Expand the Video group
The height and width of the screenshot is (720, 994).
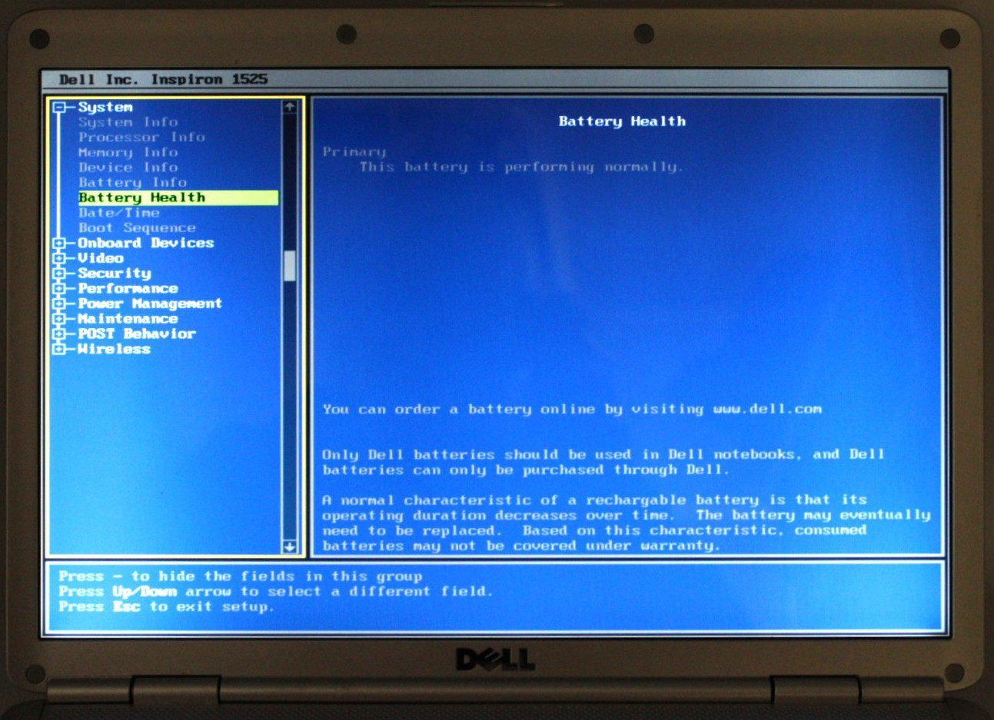[x=59, y=258]
